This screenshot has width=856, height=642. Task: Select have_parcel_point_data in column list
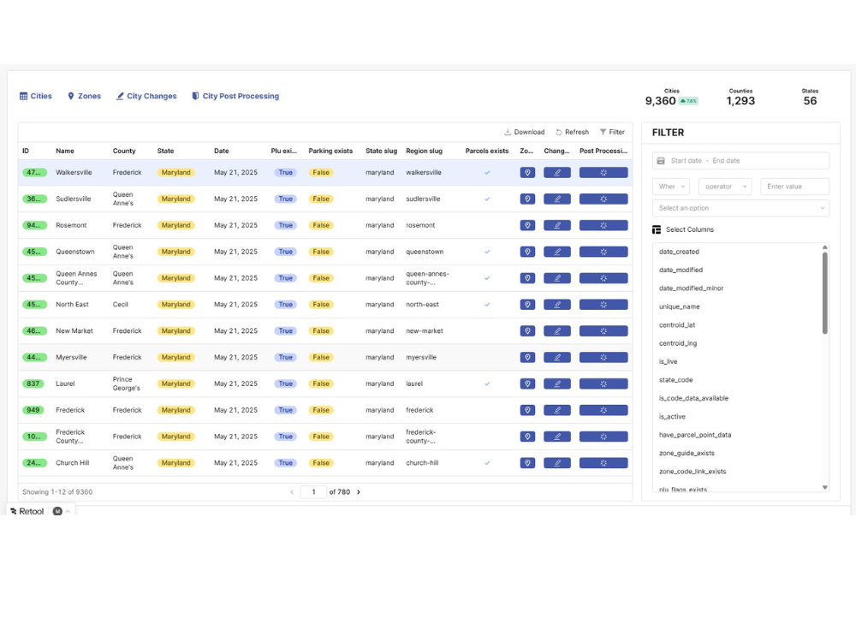(694, 435)
